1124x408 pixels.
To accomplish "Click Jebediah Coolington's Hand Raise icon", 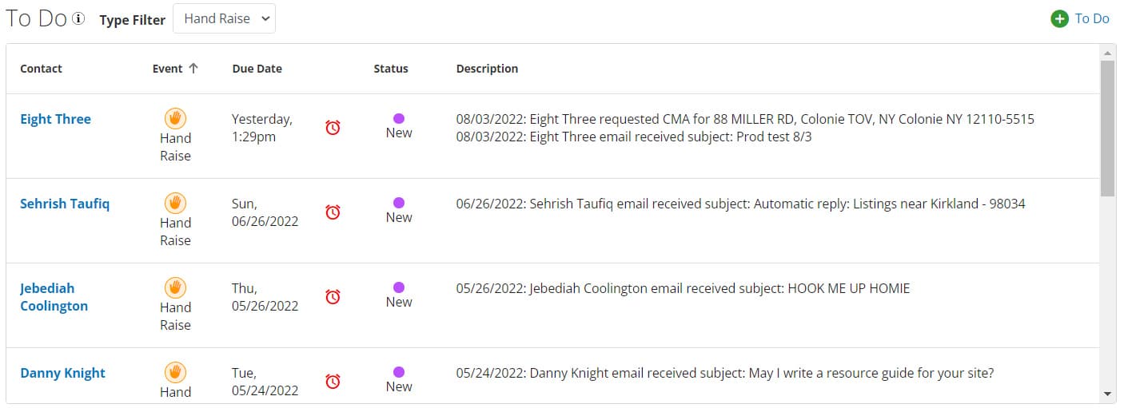I will point(175,288).
